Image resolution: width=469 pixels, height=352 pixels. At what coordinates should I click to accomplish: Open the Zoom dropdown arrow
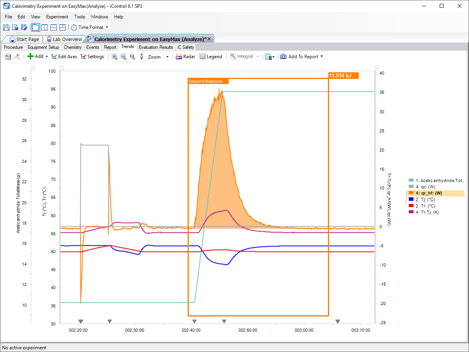click(x=168, y=57)
